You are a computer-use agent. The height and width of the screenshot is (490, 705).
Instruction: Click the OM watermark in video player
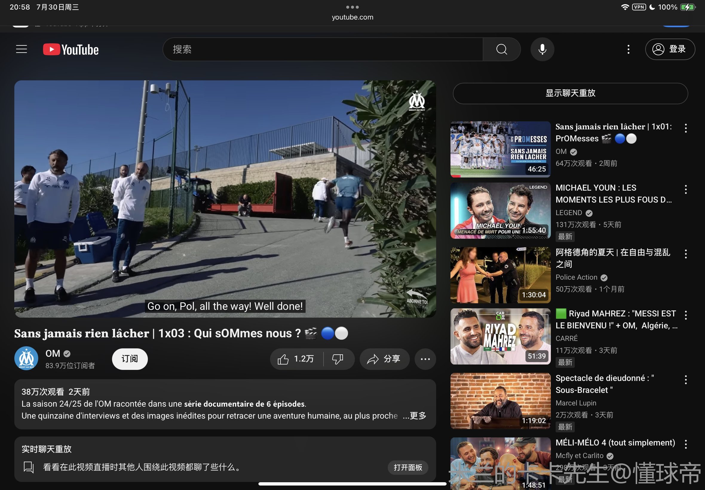pyautogui.click(x=416, y=101)
